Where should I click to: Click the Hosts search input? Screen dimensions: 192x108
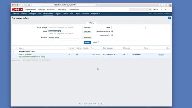(65, 34)
